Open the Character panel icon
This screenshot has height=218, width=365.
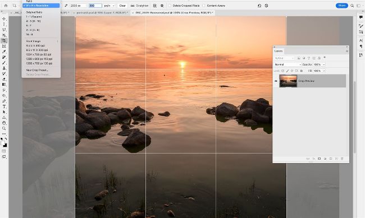tap(361, 40)
